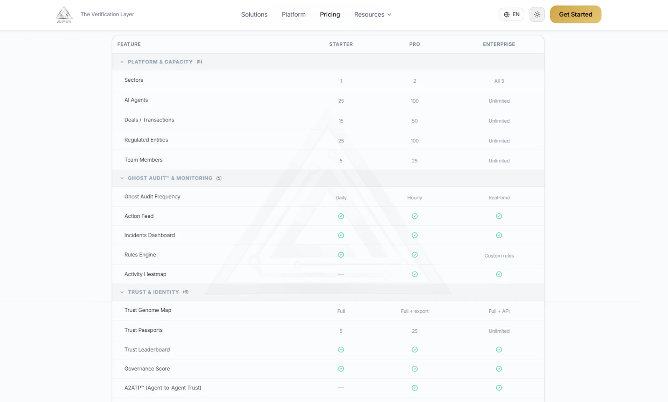This screenshot has height=402, width=668.
Task: Select the Action Feed row label
Action: coord(139,216)
